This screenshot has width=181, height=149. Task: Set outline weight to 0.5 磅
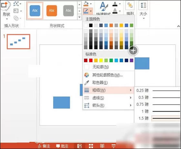tap(158, 98)
